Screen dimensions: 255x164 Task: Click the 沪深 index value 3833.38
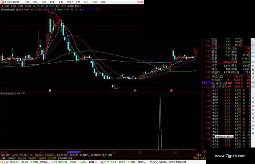62,162
